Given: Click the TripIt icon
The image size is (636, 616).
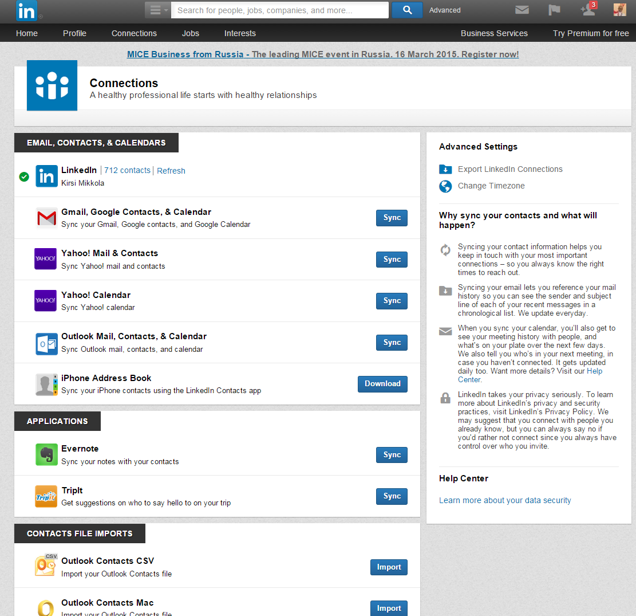Looking at the screenshot, I should click(x=46, y=496).
